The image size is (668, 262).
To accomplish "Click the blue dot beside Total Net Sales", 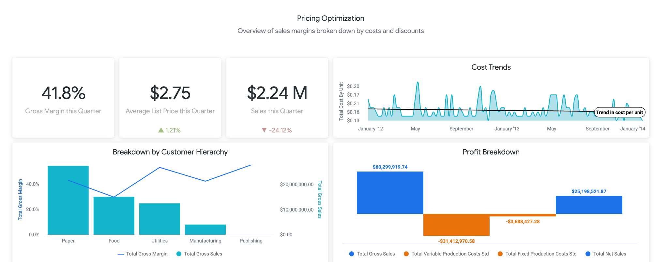I will [588, 254].
